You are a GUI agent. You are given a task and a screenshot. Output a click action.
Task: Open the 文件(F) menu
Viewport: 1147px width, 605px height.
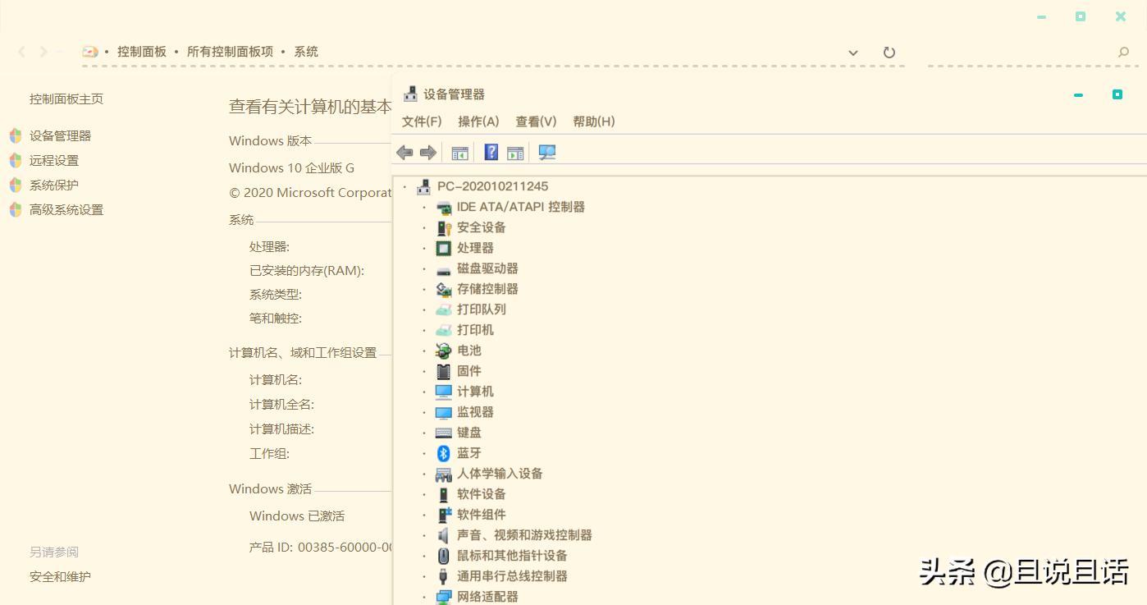point(422,121)
